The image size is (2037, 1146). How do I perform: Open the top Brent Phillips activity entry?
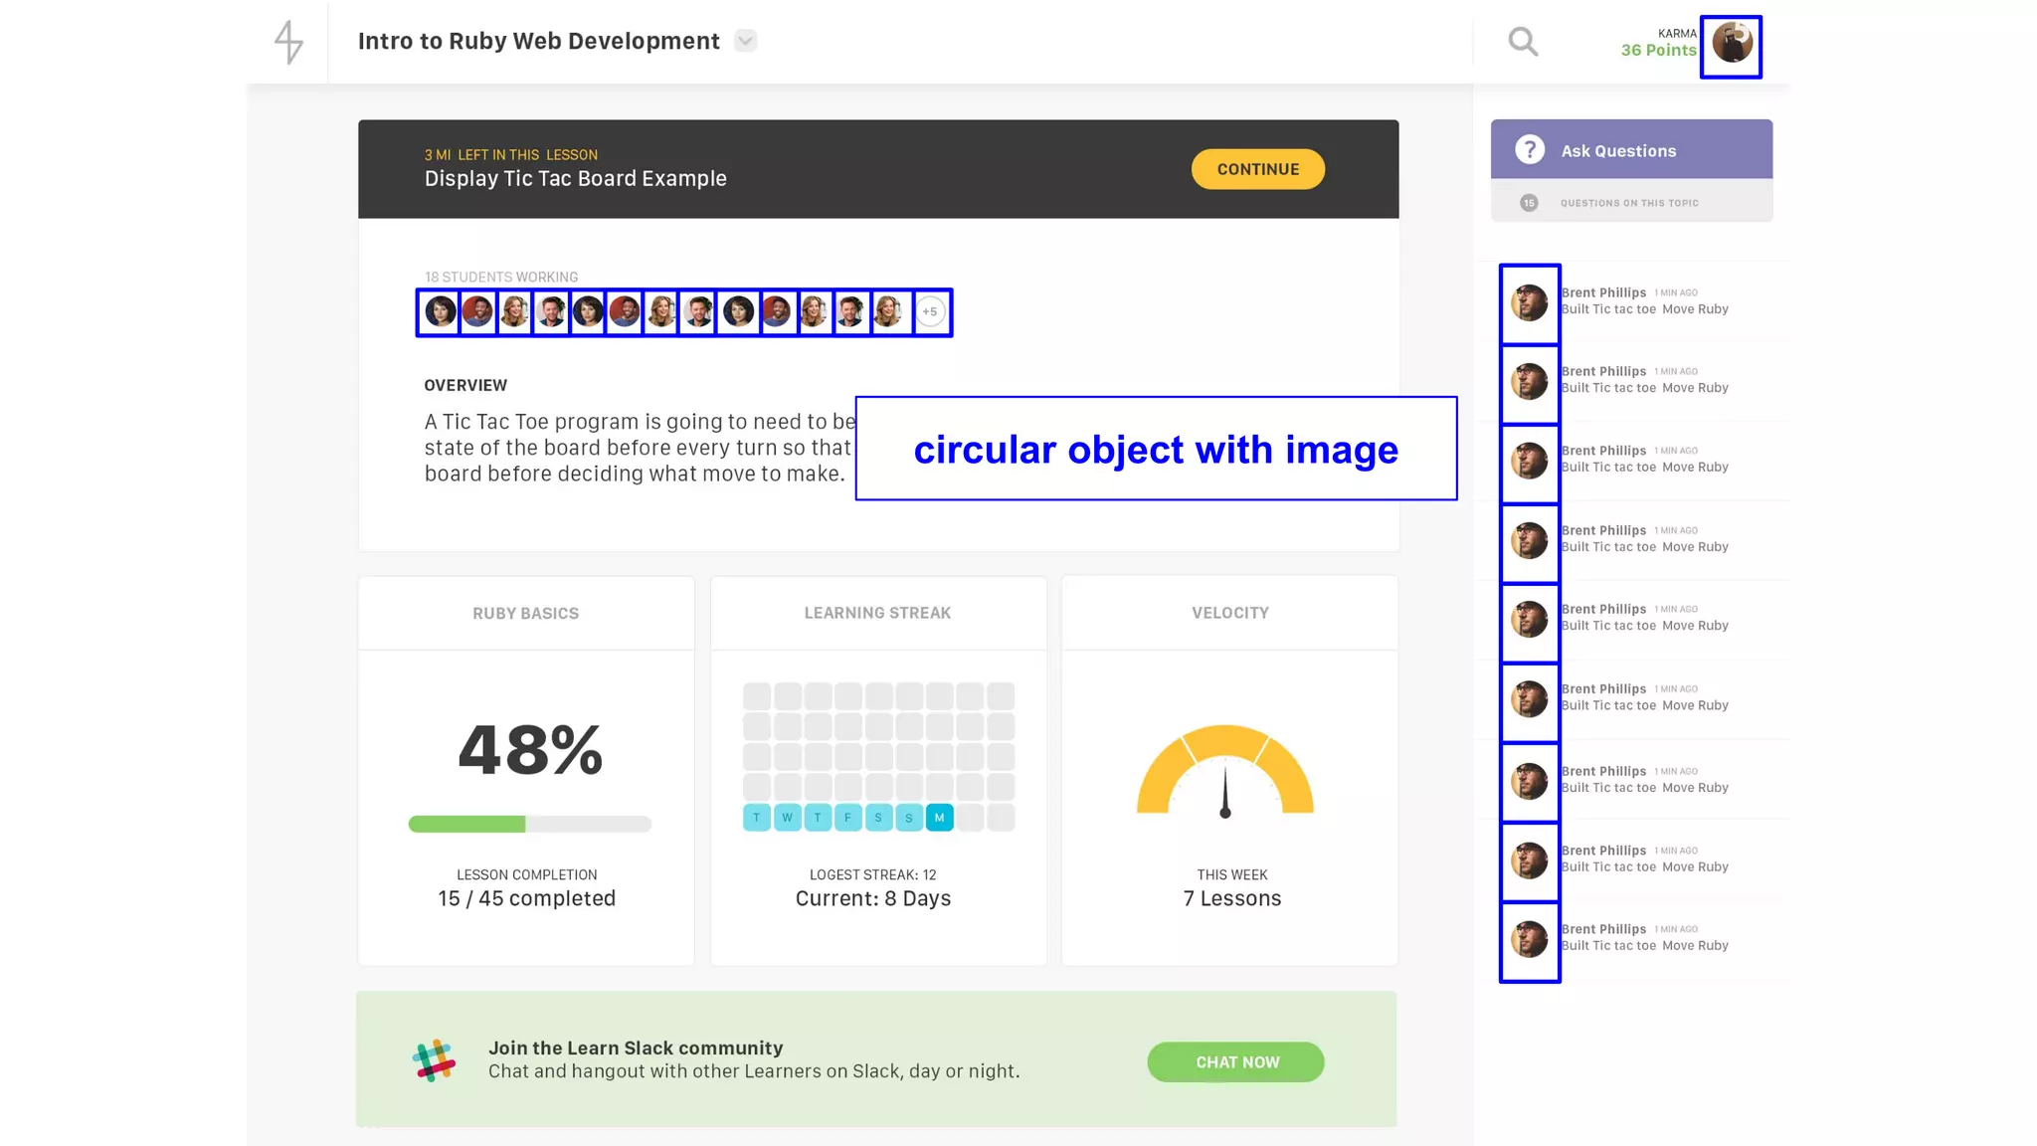1644,300
